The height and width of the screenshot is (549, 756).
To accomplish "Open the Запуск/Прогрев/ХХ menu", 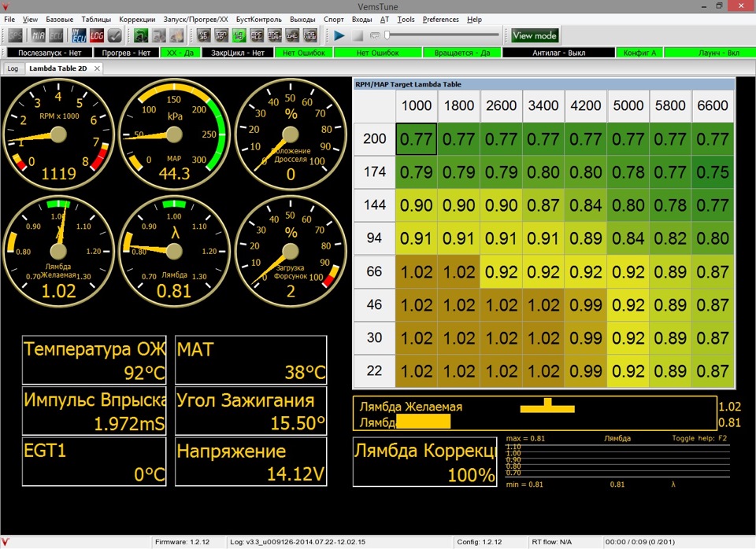I will (x=195, y=19).
